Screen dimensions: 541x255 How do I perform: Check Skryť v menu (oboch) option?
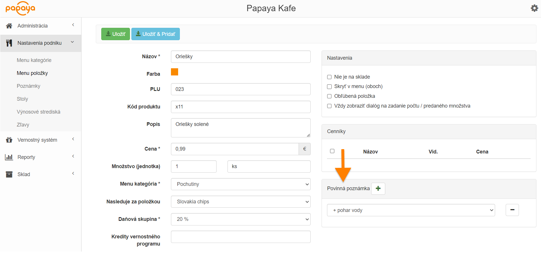click(x=329, y=87)
